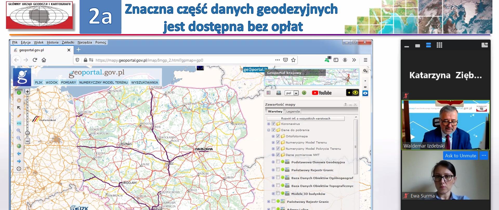Click the crossed-circle clear tool icon
Screen dimensions: 499x210
pos(19,169)
